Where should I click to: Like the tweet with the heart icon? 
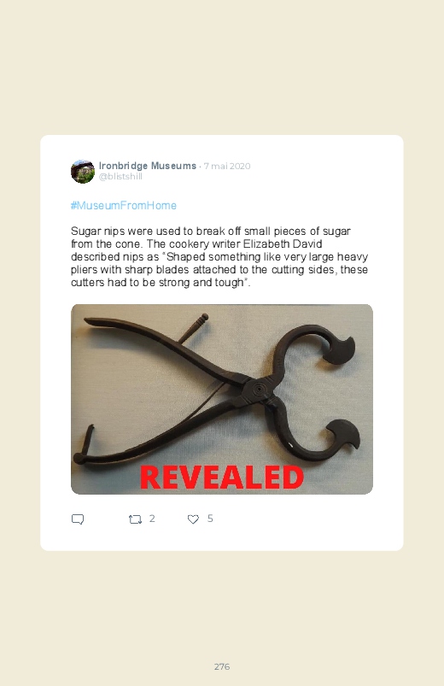point(193,519)
